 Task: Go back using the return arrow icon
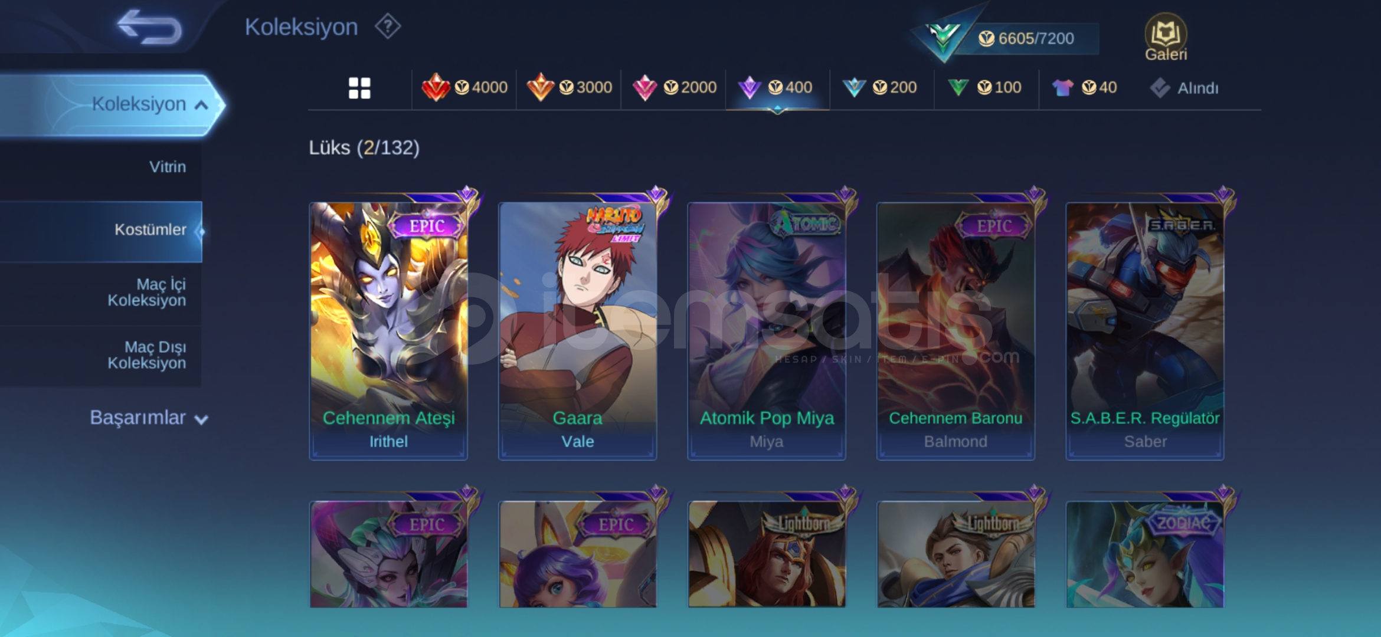coord(149,27)
